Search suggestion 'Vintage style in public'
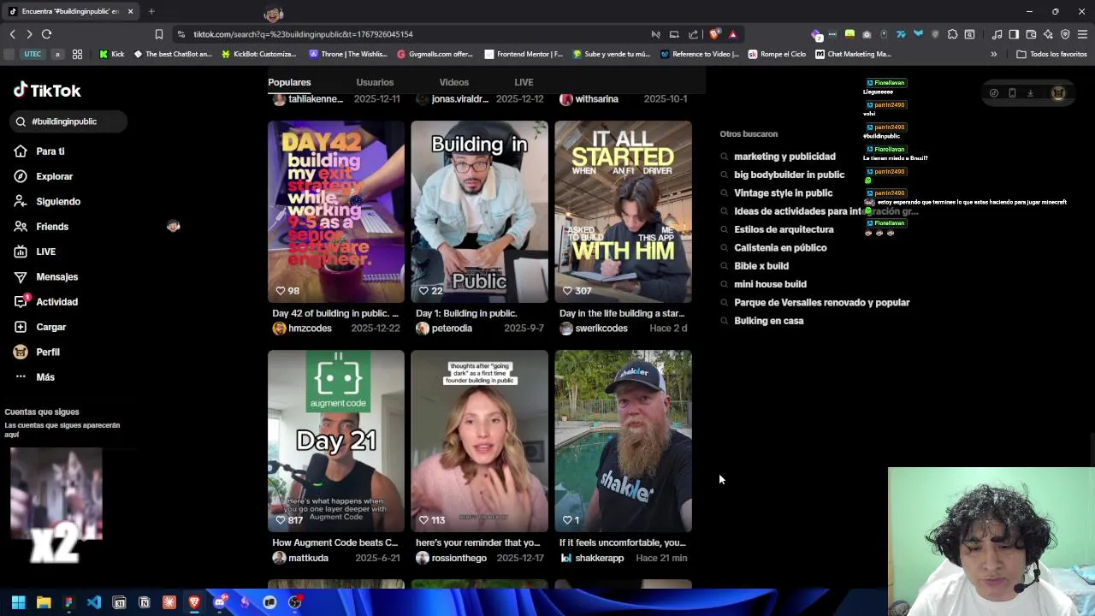Viewport: 1095px width, 616px height. (x=783, y=193)
